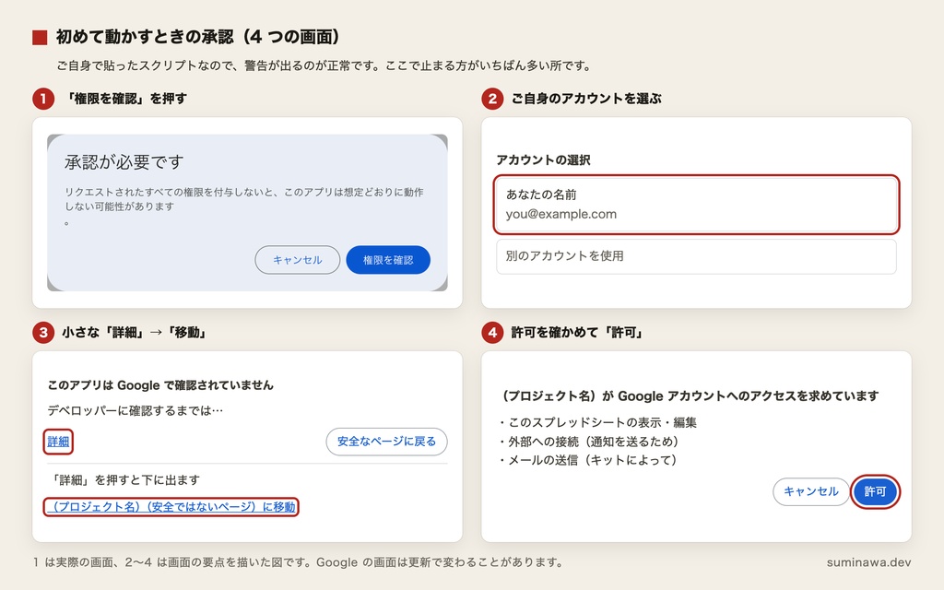Screen dimensions: 944x590
Task: Click 安全なページに戻る button
Action: pyautogui.click(x=386, y=442)
